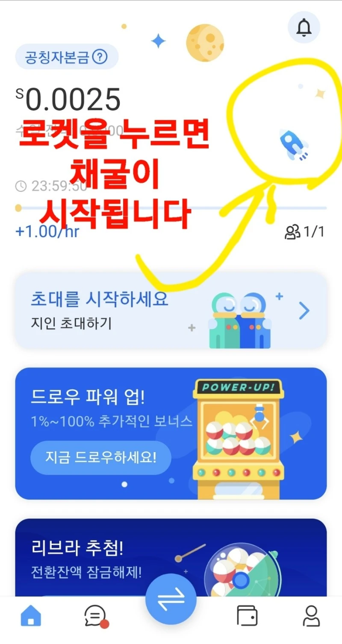Click the POWER-UP claw machine illustration

click(x=238, y=438)
